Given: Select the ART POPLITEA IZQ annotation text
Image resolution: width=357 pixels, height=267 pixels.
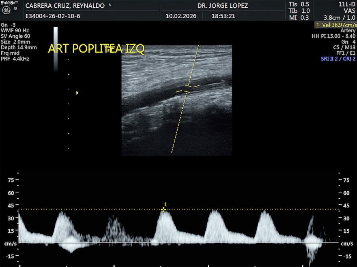Looking at the screenshot, I should point(96,49).
